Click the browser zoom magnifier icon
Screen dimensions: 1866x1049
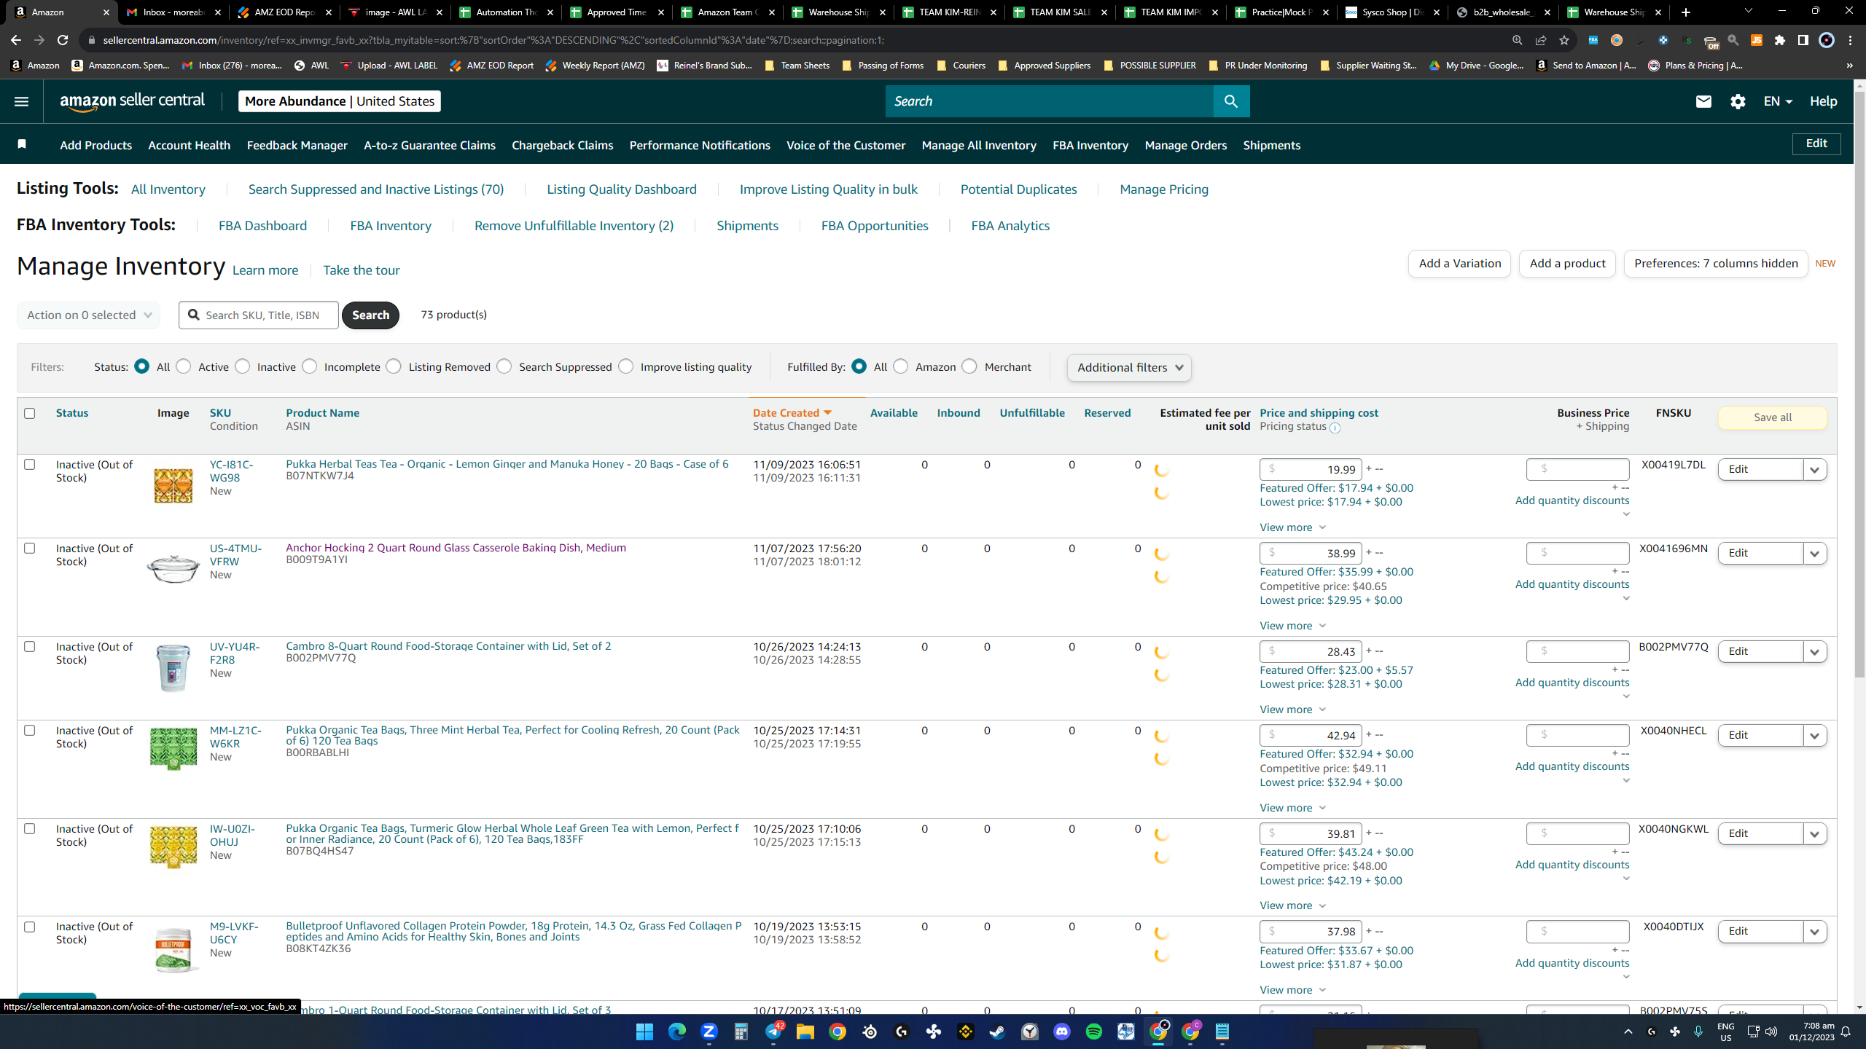point(1518,40)
